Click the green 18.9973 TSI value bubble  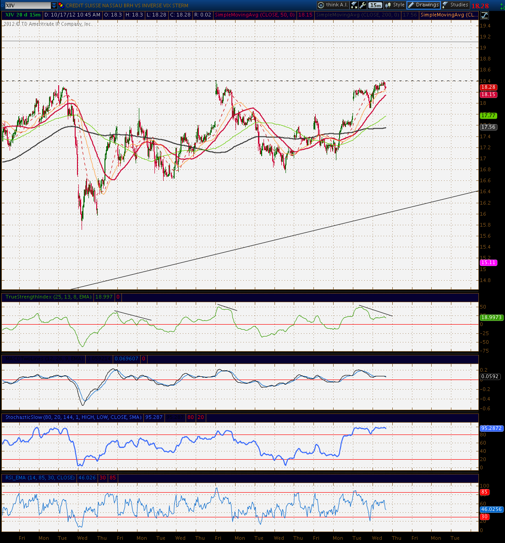[491, 317]
